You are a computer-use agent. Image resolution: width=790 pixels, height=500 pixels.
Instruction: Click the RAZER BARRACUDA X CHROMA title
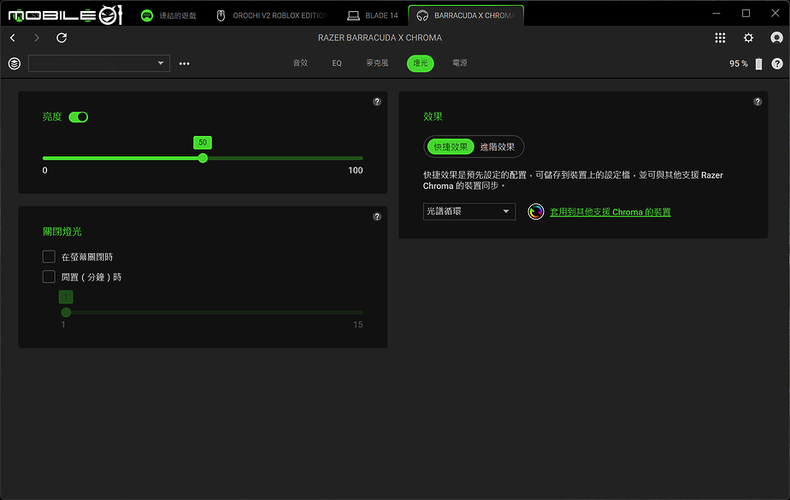(380, 38)
